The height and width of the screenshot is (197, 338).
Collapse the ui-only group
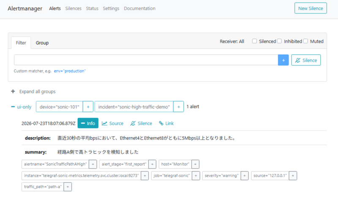[21, 107]
